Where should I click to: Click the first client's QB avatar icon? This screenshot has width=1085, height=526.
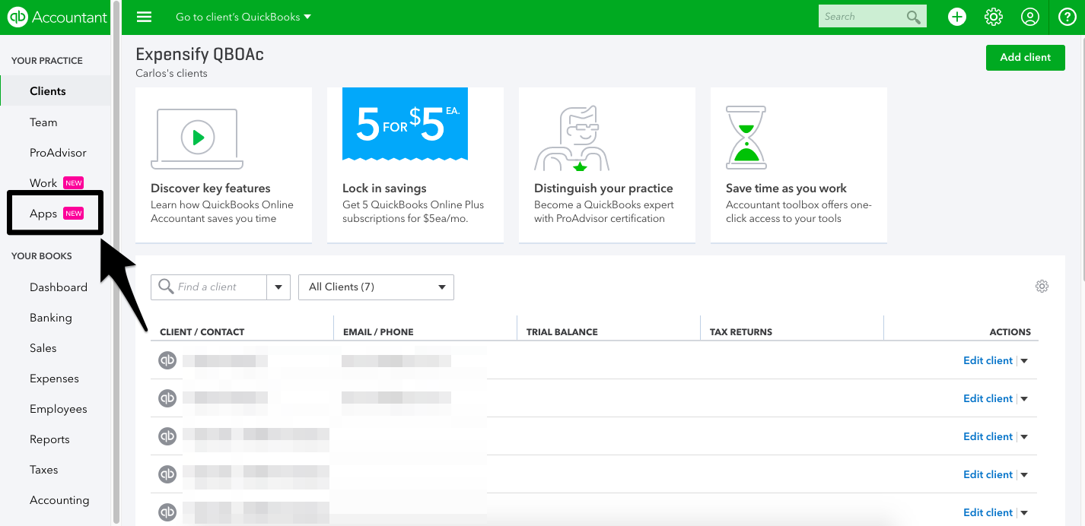(x=167, y=360)
